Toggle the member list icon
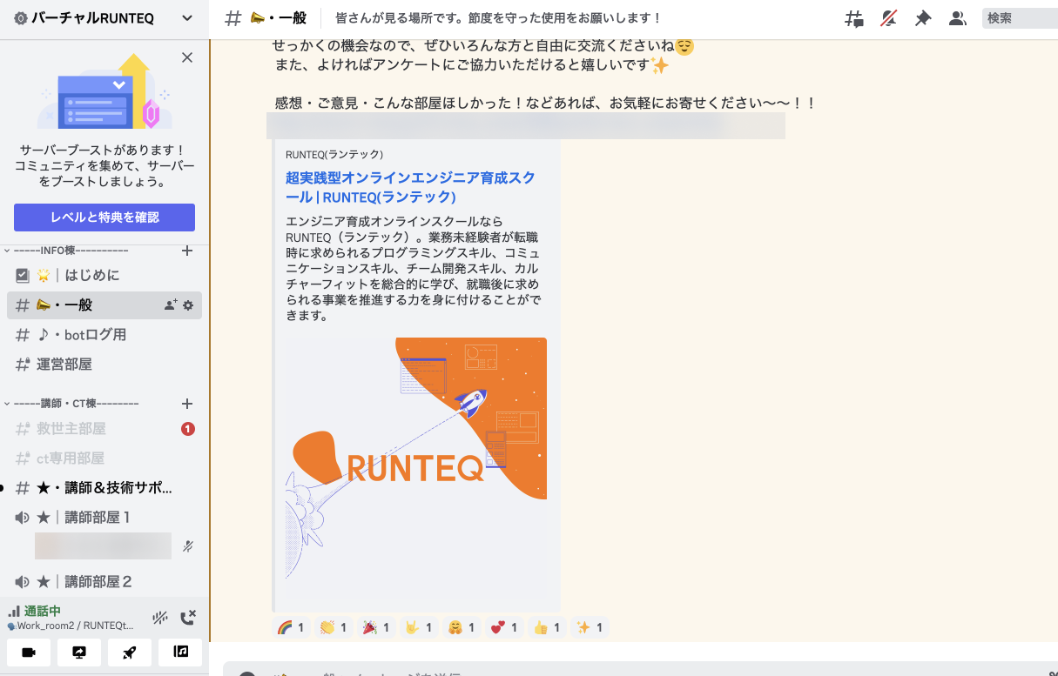 957,18
